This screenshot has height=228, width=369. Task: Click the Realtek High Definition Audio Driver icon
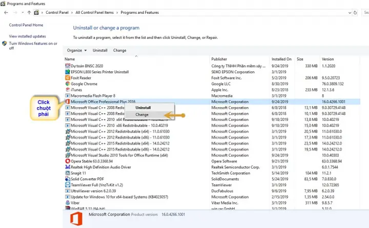click(x=68, y=167)
